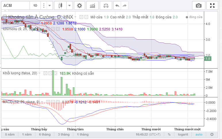This screenshot has width=222, height=139.
Task: Select the 1 năm time range
Action: 27,134
